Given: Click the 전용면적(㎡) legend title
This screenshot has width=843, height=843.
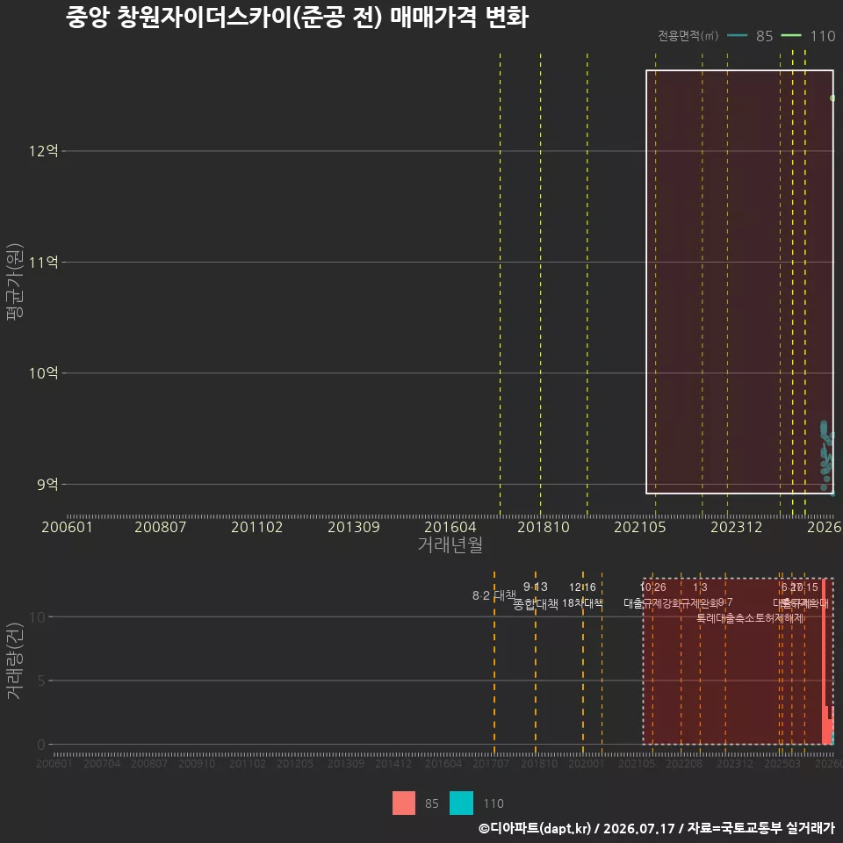Looking at the screenshot, I should coord(688,36).
